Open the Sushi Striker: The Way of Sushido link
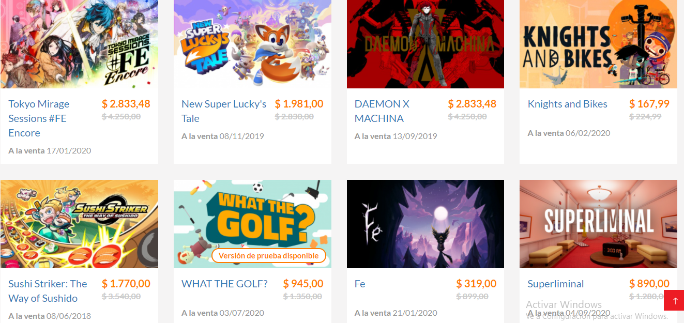684x323 pixels. [x=48, y=291]
